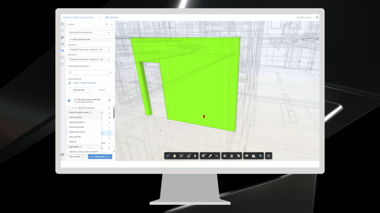Activate the Pan hand tool
The height and width of the screenshot is (213, 380).
coord(174,156)
